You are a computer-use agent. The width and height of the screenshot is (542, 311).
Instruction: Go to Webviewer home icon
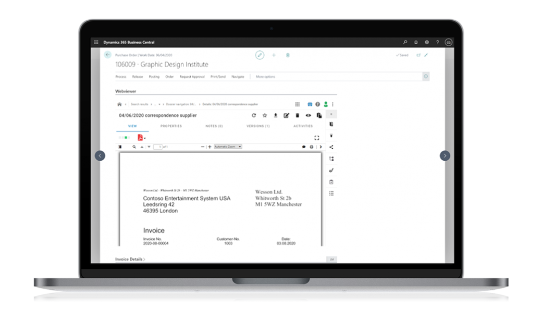click(119, 104)
